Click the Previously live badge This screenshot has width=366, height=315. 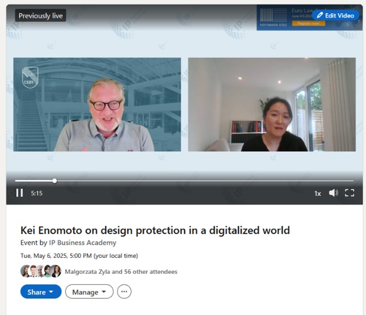click(41, 16)
